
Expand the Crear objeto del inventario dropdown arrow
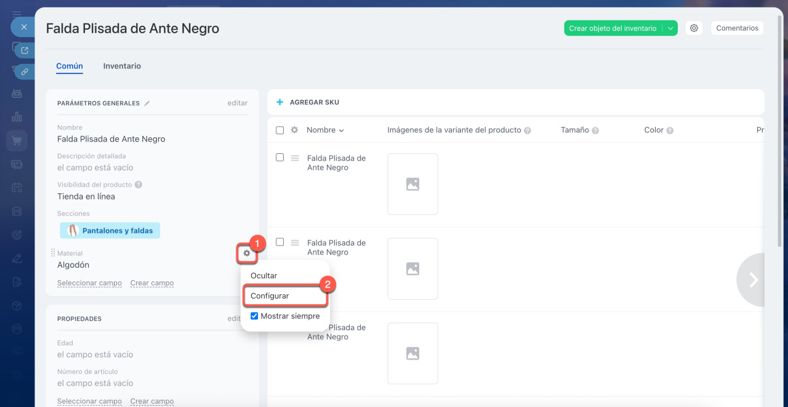point(670,28)
